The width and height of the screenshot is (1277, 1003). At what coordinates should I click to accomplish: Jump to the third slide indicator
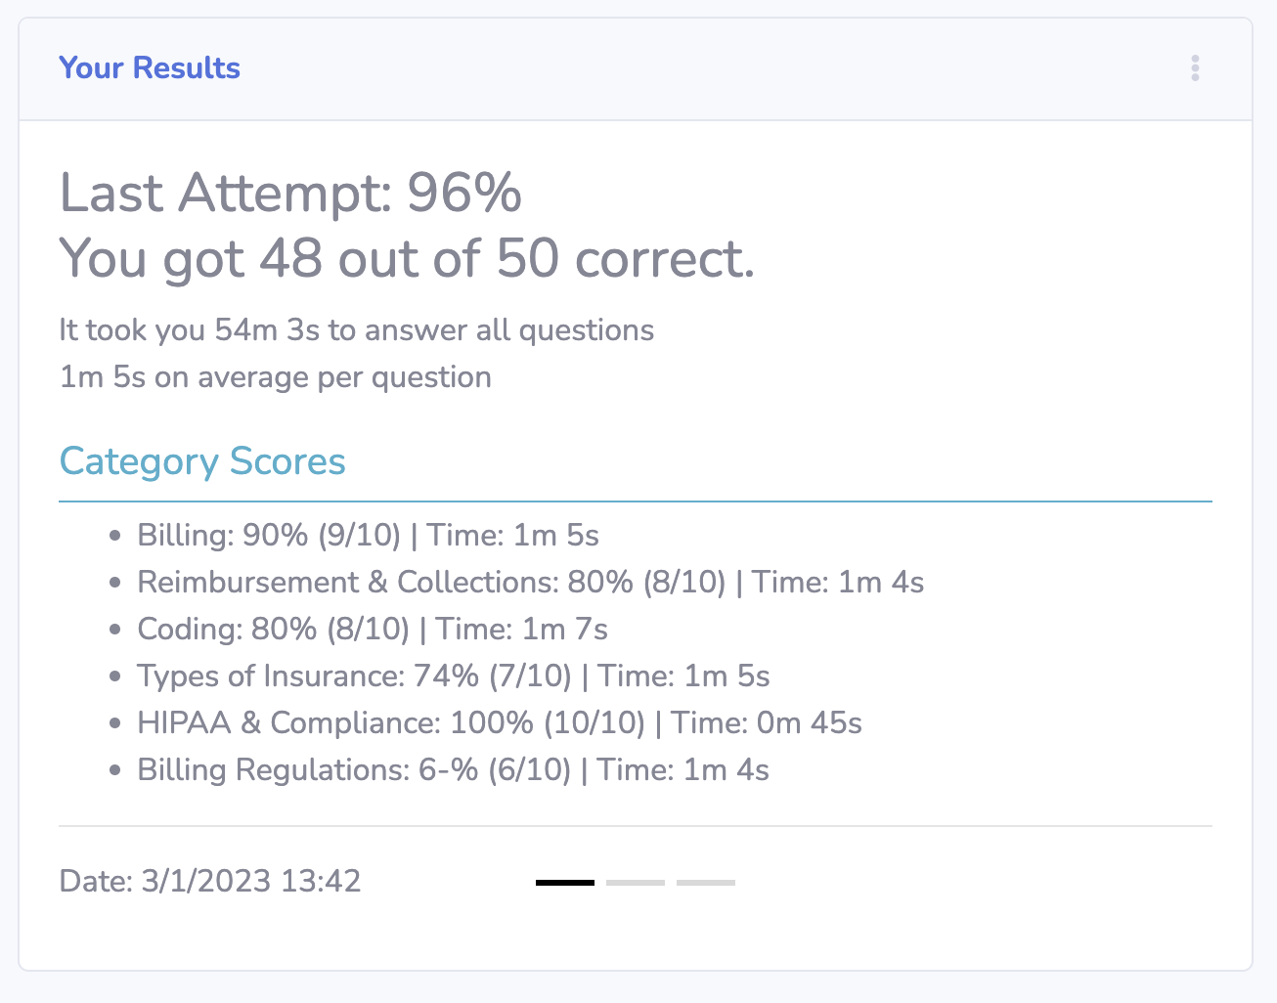click(x=705, y=883)
